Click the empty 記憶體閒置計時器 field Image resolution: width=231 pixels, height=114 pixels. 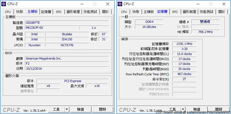click(x=184, y=84)
